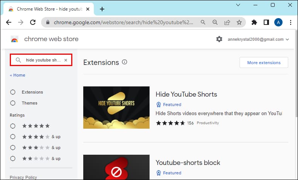The height and width of the screenshot is (180, 298).
Task: Click the search magnifier in store search box
Action: tap(18, 60)
